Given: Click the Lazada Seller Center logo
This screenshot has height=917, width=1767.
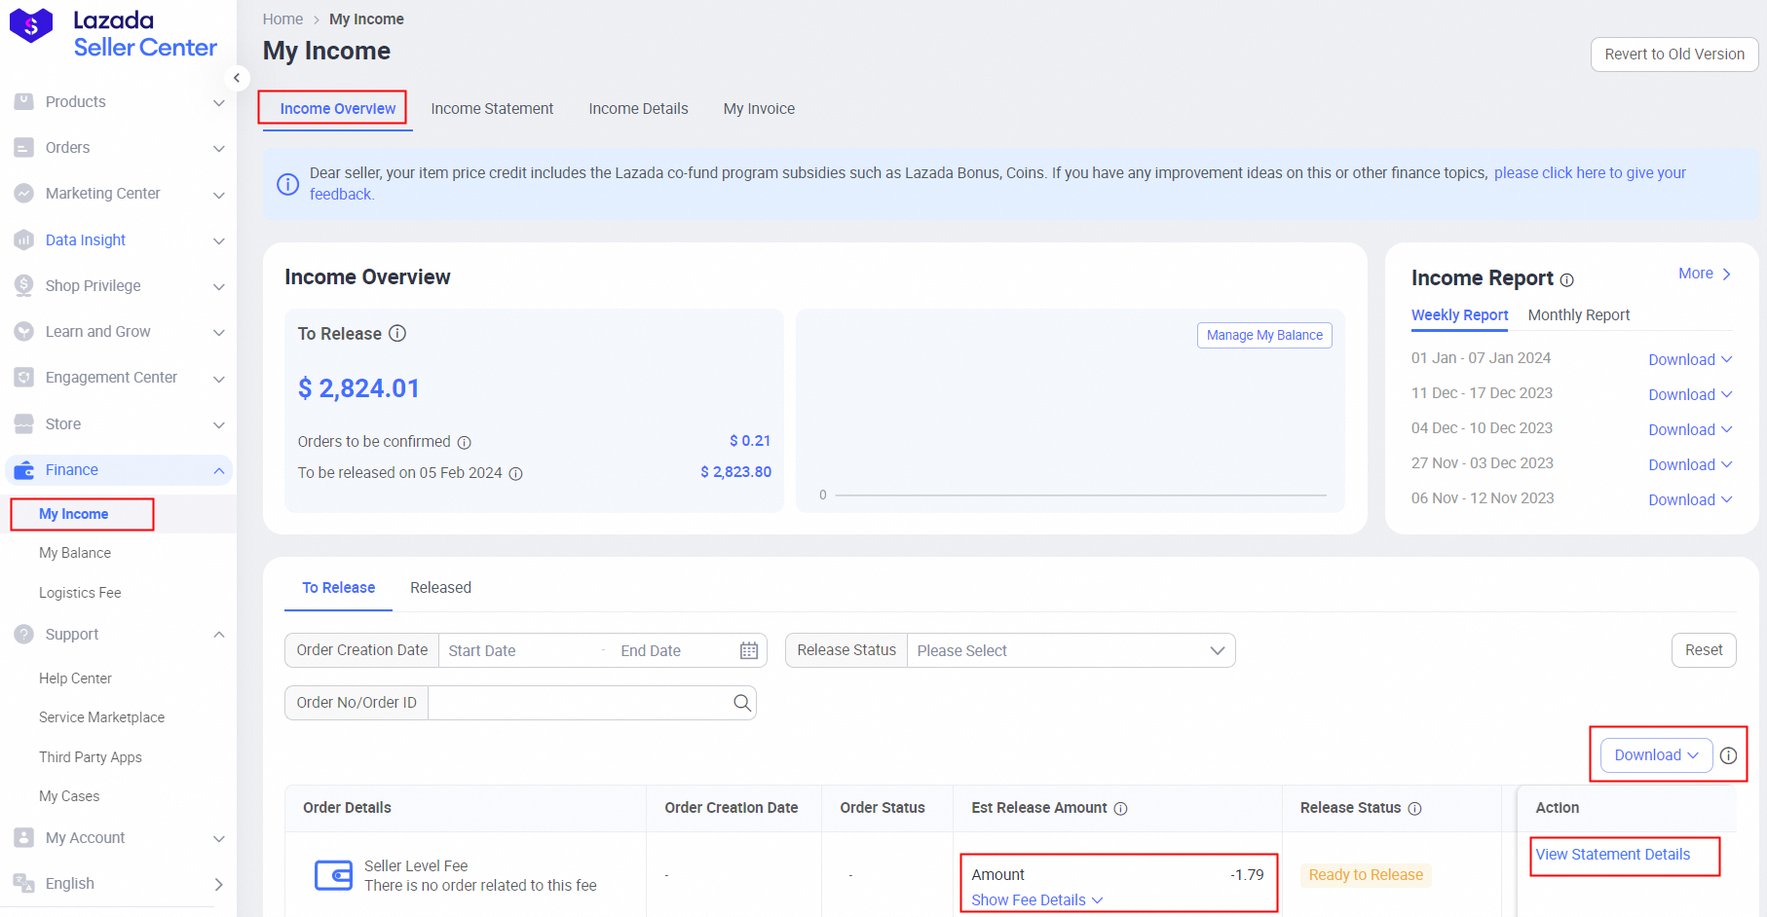Looking at the screenshot, I should [x=113, y=34].
